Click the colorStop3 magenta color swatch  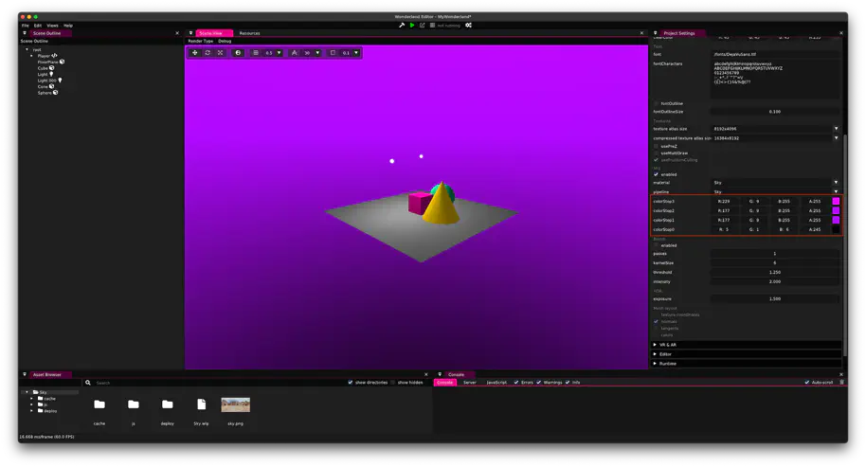click(836, 201)
